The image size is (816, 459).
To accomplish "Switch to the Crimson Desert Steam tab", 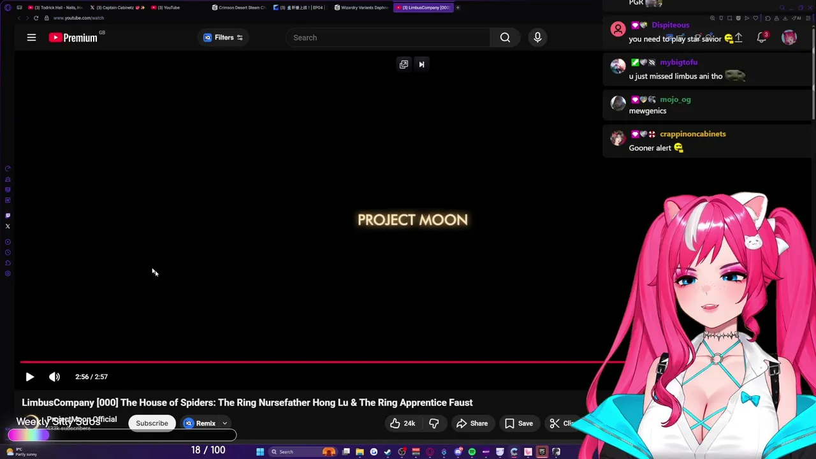I will 239,8.
